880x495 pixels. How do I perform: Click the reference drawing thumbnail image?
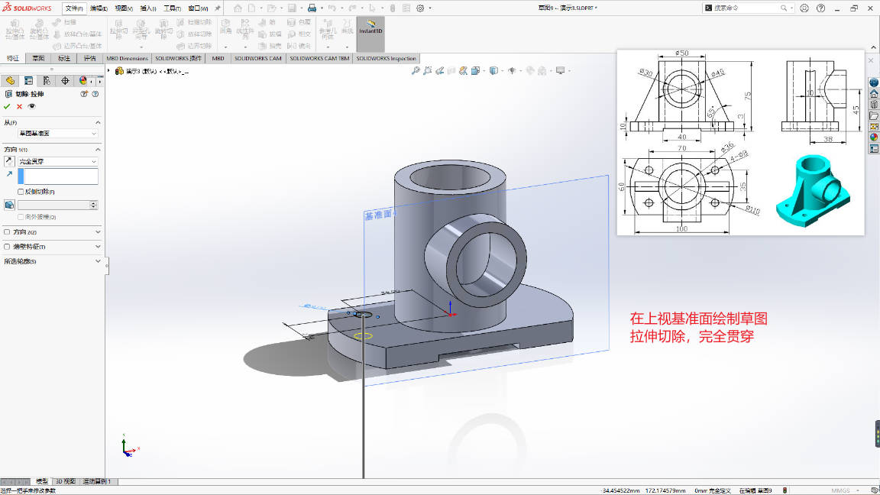(740, 142)
